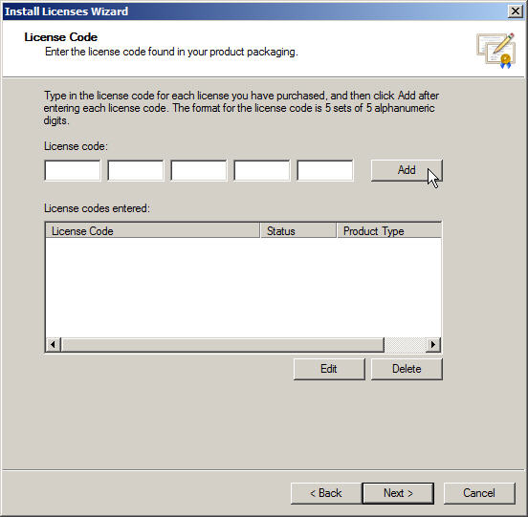Click the right scroll arrow of list

(433, 344)
